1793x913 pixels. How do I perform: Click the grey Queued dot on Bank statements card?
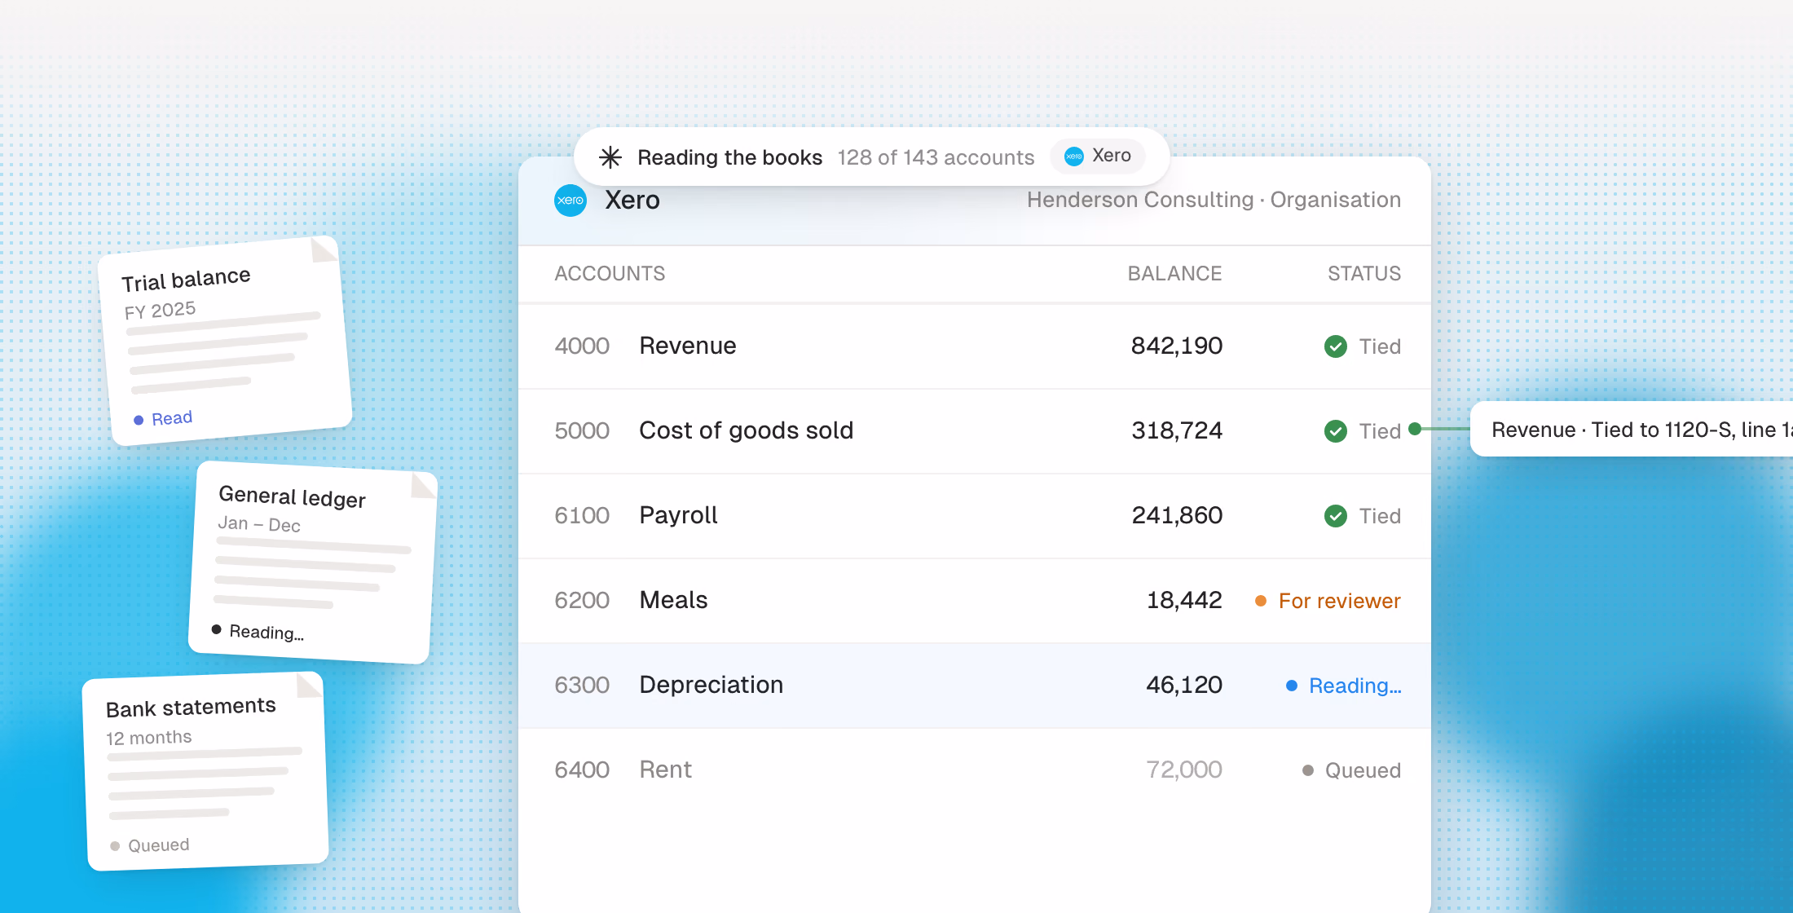pos(115,846)
